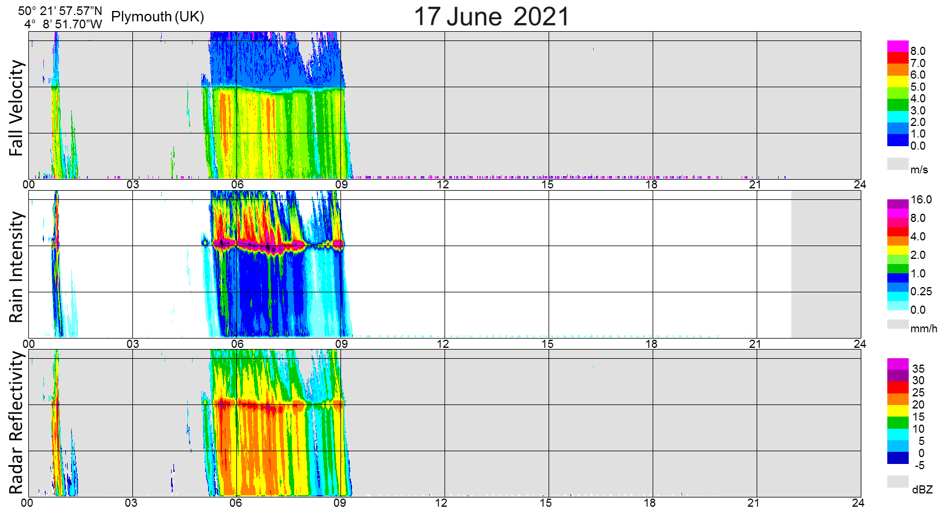
Task: Click the 18 tick under Fall Velocity plot
Action: [651, 185]
